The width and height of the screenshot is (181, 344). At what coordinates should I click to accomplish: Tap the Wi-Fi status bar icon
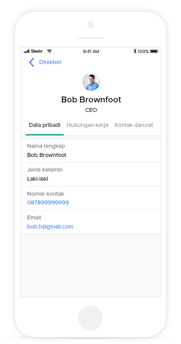click(50, 51)
